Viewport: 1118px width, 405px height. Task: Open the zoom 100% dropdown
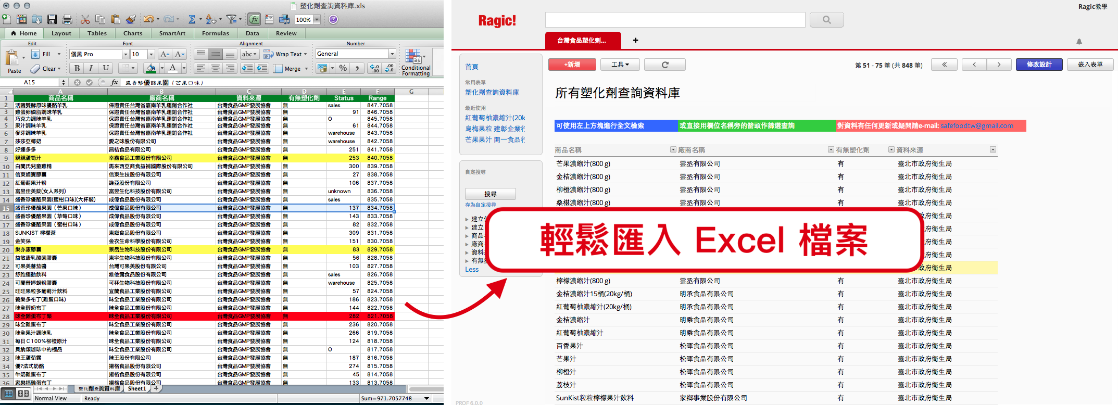317,20
